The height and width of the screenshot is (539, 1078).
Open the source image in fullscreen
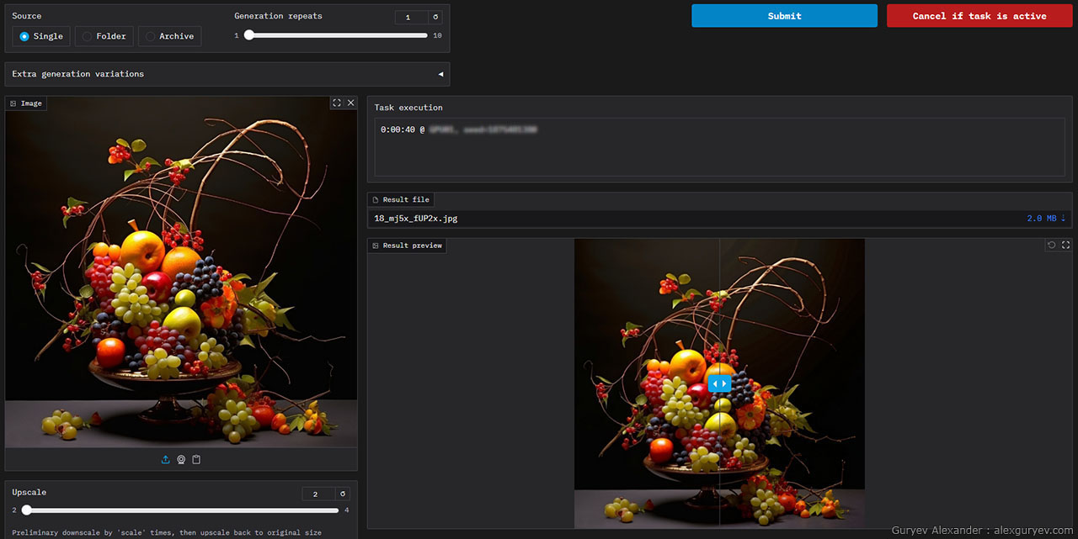pyautogui.click(x=337, y=103)
